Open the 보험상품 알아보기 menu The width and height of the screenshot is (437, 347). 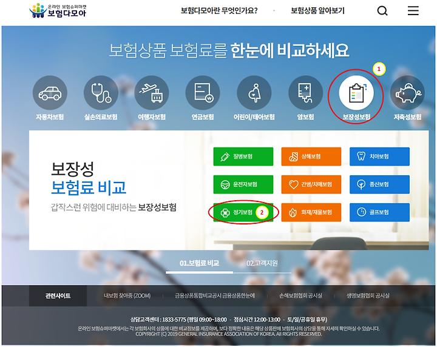pos(317,11)
